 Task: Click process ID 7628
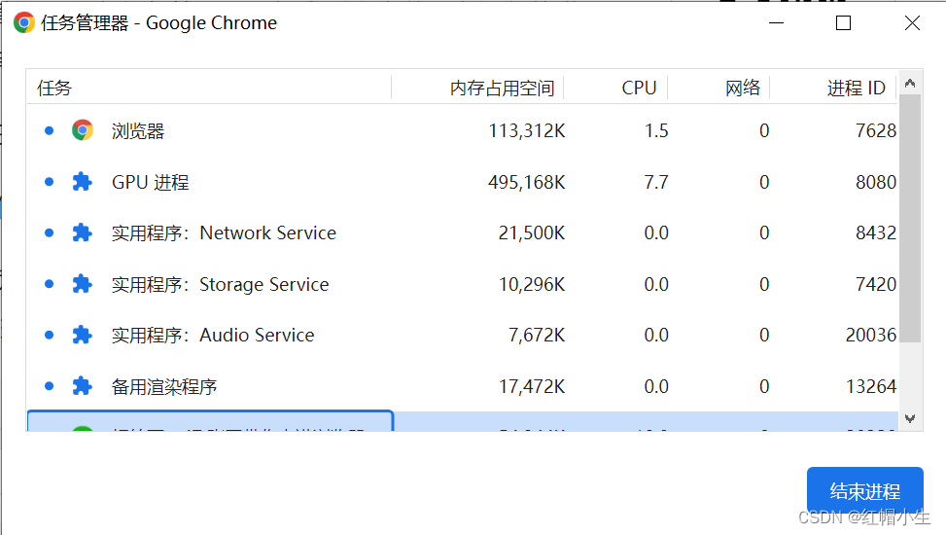pos(876,131)
